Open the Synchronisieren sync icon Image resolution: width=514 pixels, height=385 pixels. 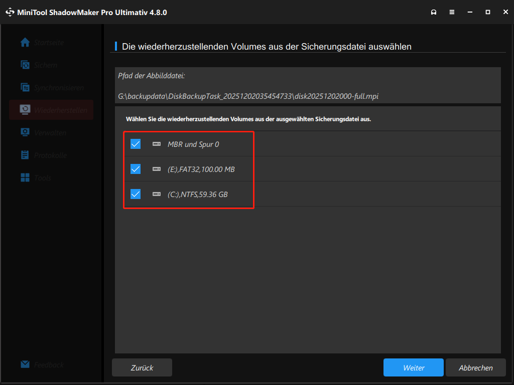click(25, 87)
